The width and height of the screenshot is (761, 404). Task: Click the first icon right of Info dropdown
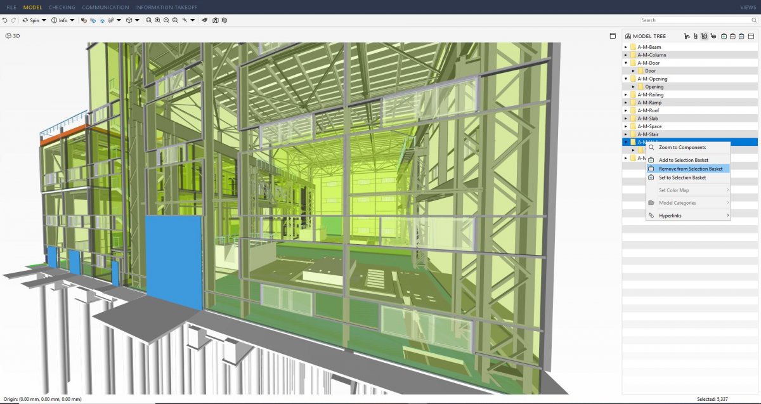84,20
